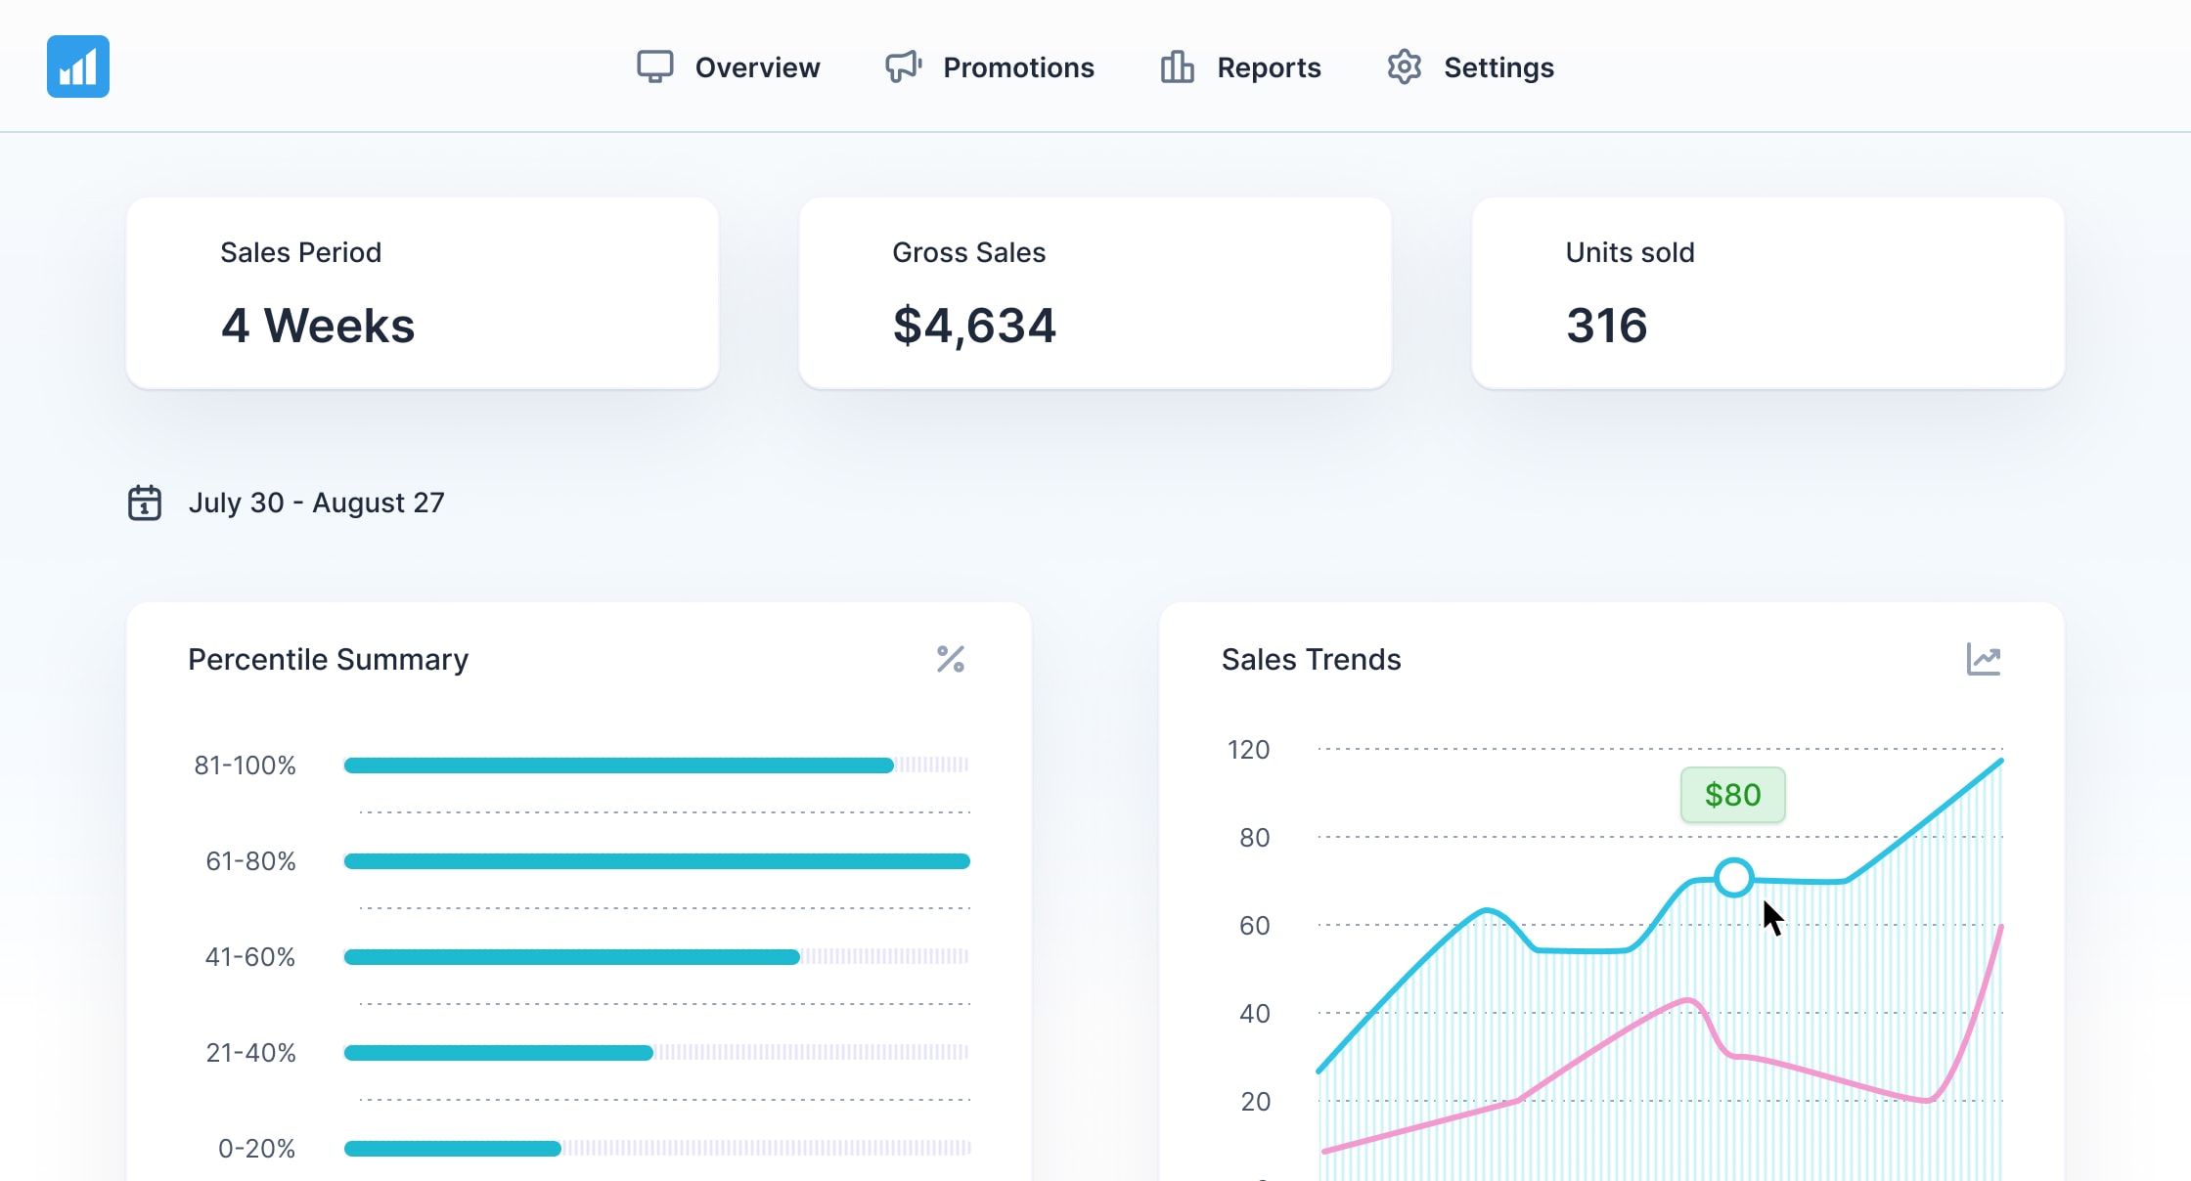The image size is (2191, 1181).
Task: Select the bar chart icon beside Reports
Action: (x=1177, y=66)
